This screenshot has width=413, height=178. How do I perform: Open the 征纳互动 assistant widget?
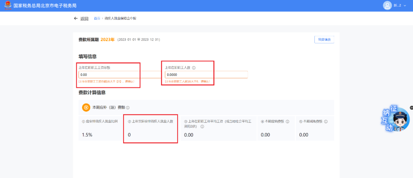click(x=397, y=119)
